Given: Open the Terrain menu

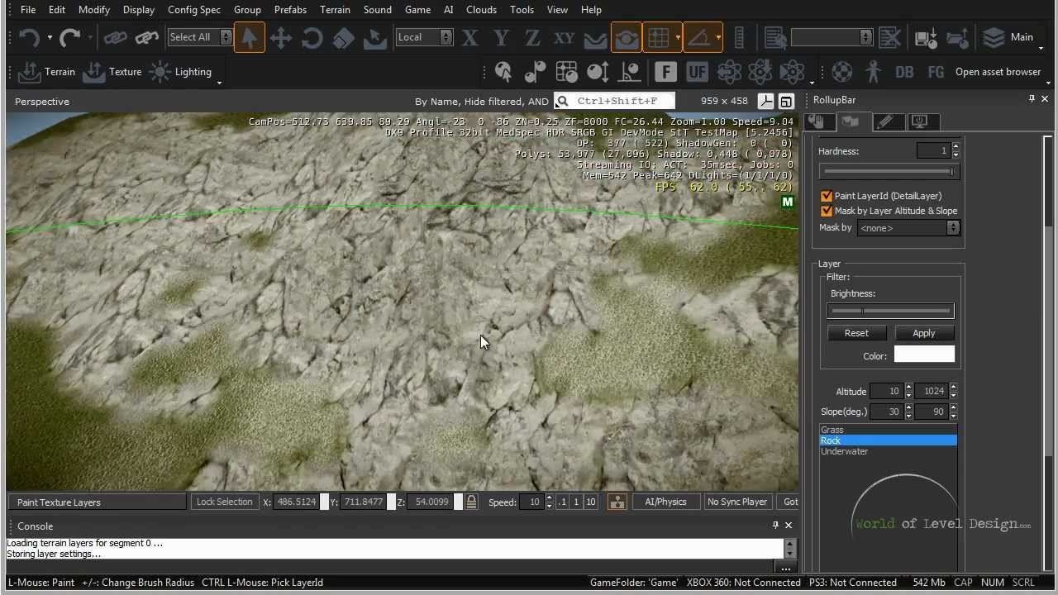Looking at the screenshot, I should (335, 10).
